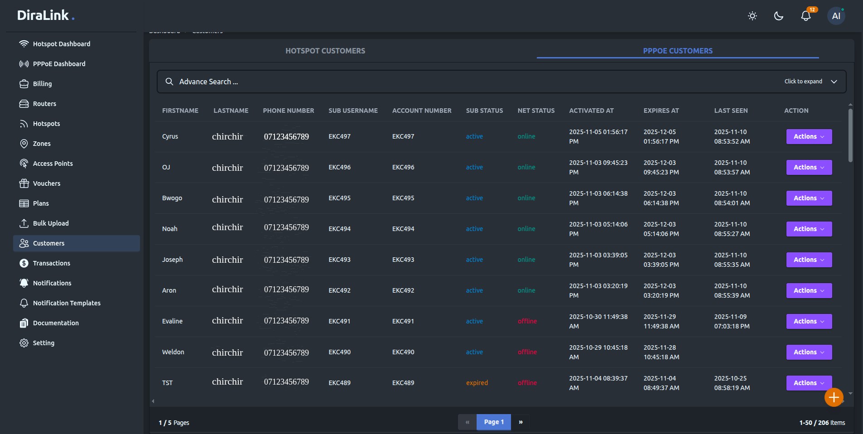The image size is (863, 434).
Task: Enable dark mode with moon toggle
Action: (x=778, y=15)
